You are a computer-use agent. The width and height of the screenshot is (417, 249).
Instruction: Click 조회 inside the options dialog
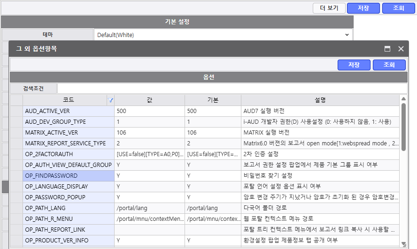pos(389,65)
